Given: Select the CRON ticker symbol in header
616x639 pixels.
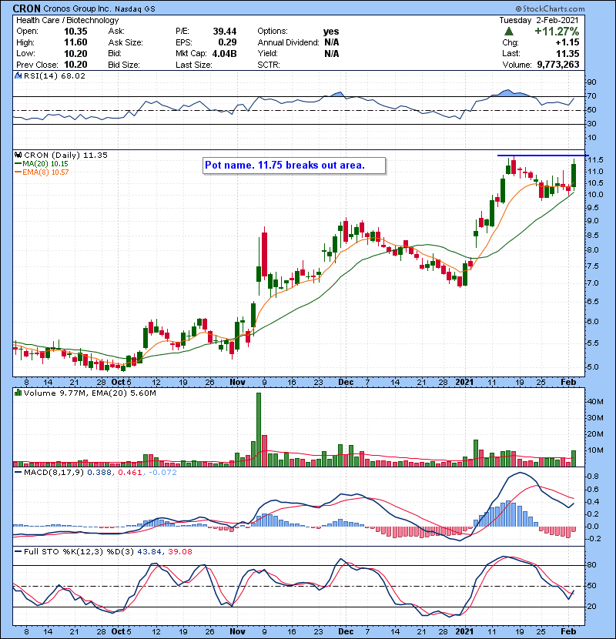Looking at the screenshot, I should coord(26,8).
